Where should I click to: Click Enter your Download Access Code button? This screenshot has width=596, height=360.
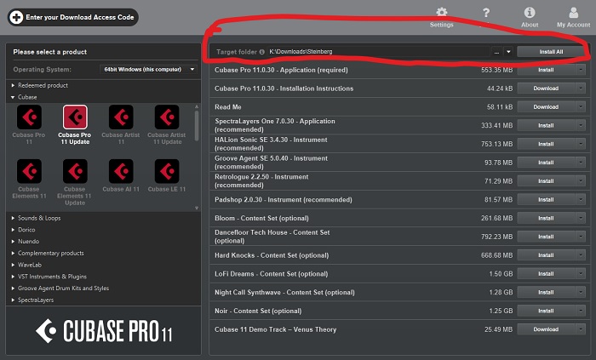pyautogui.click(x=72, y=17)
